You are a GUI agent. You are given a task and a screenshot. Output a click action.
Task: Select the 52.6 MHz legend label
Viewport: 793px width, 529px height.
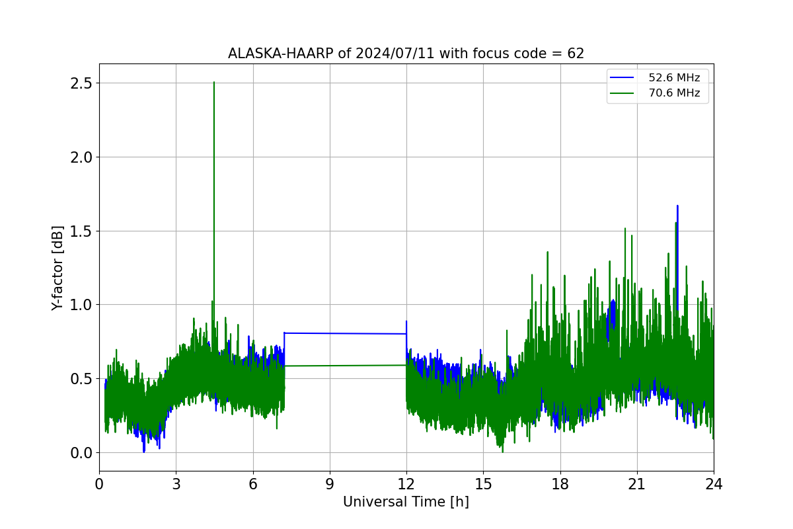coord(674,78)
